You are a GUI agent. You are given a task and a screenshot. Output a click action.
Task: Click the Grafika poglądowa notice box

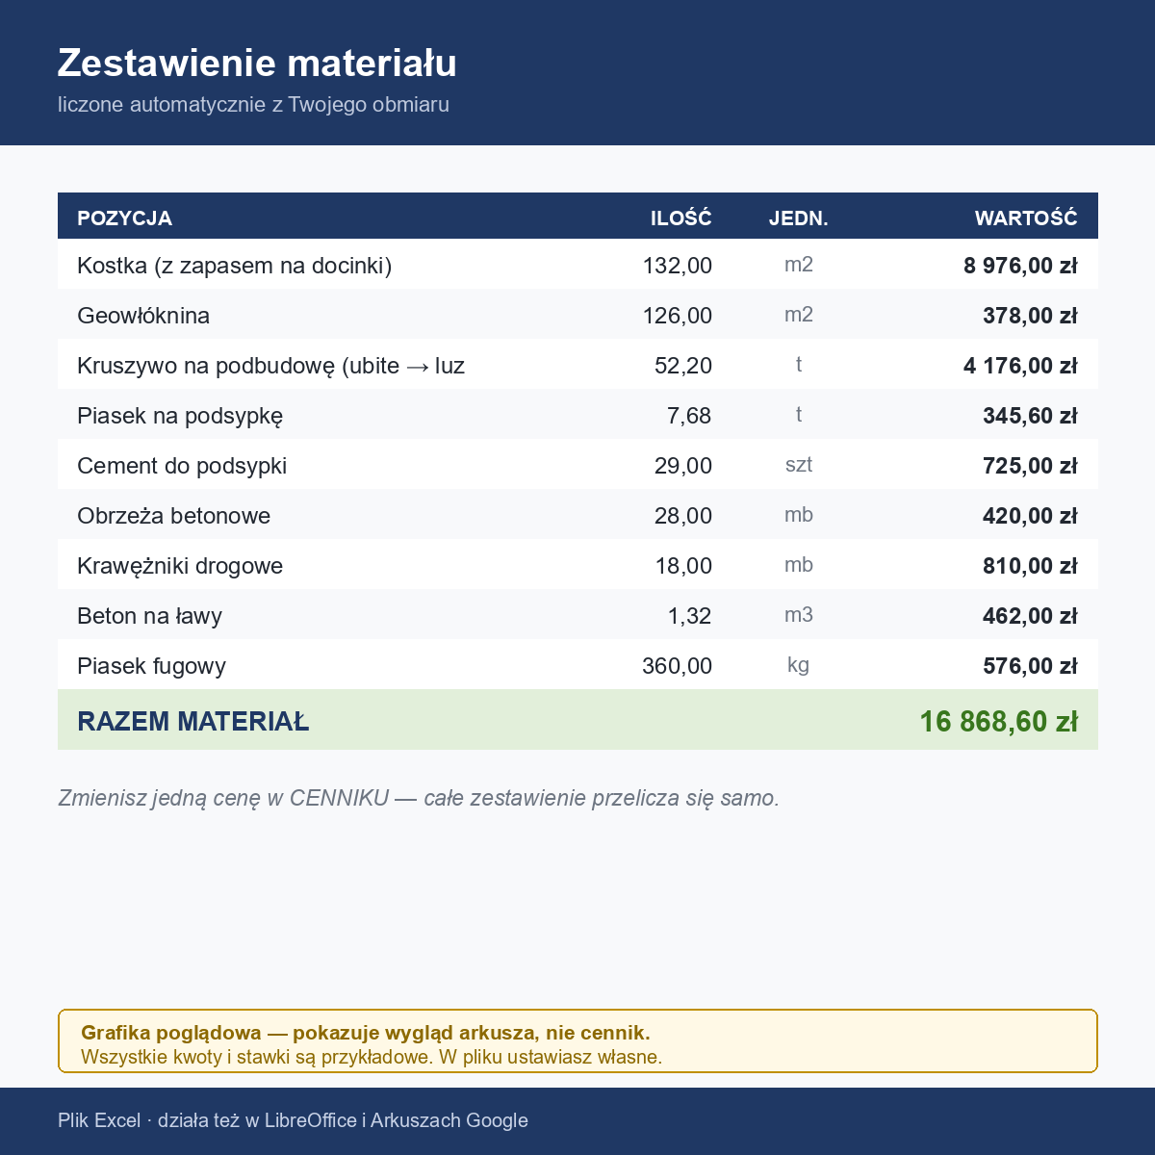577,1040
